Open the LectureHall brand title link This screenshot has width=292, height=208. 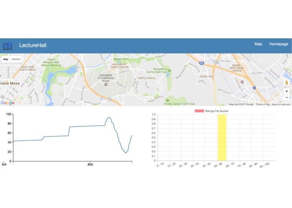[33, 45]
